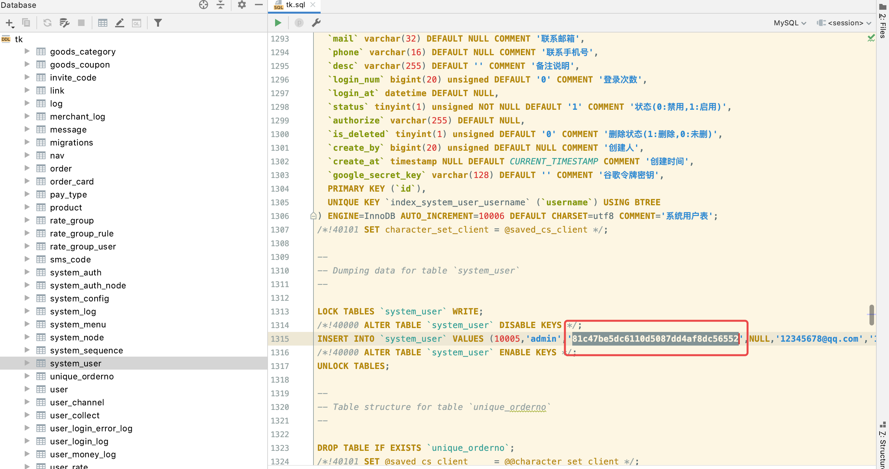Select the pay_type table
Screen dimensions: 889x469
pyautogui.click(x=68, y=195)
